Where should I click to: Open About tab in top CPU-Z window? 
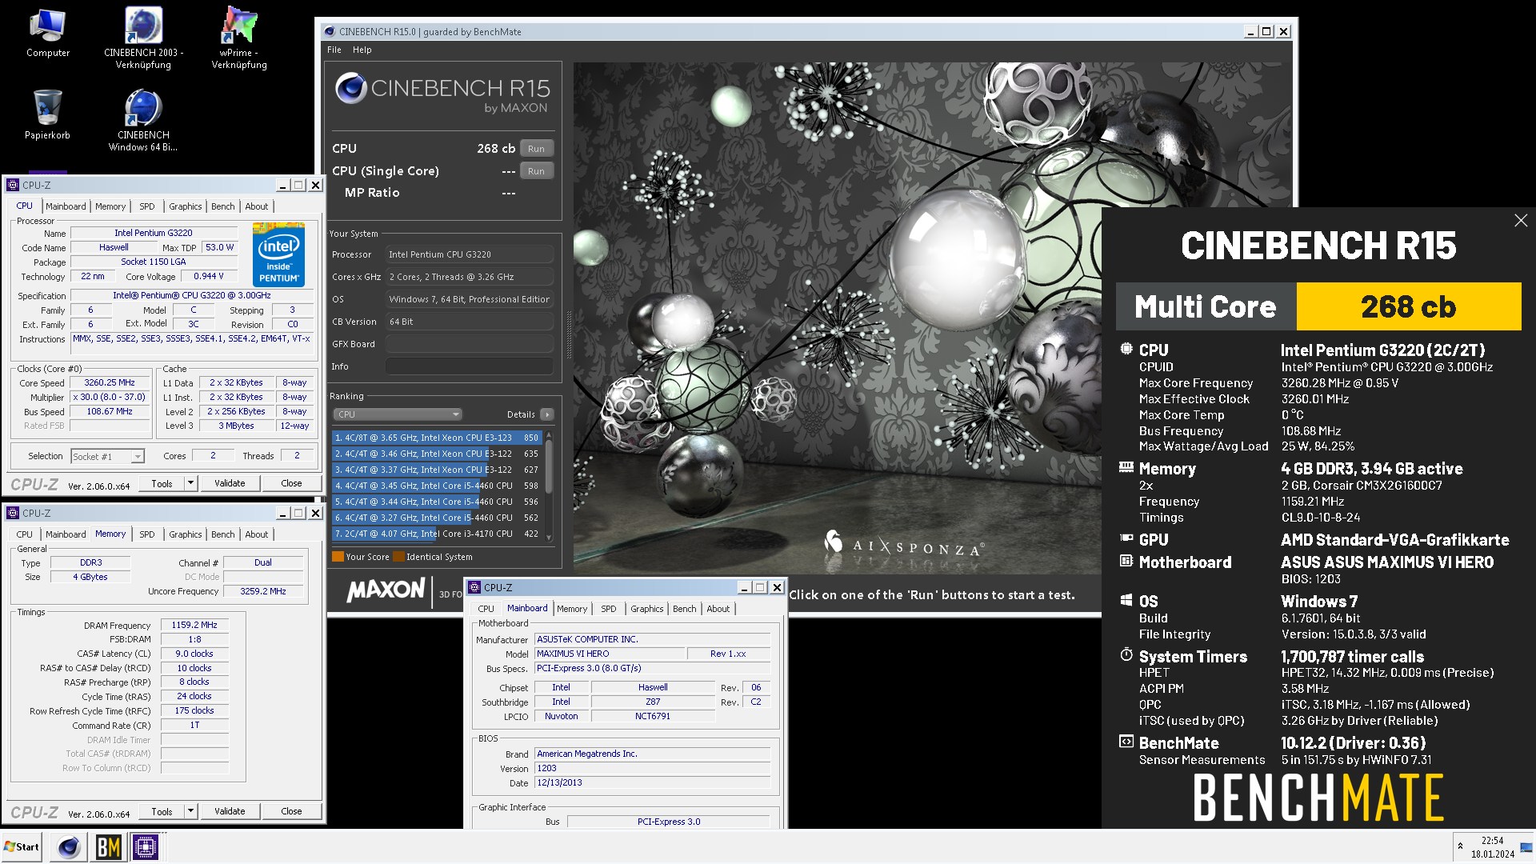coord(257,206)
